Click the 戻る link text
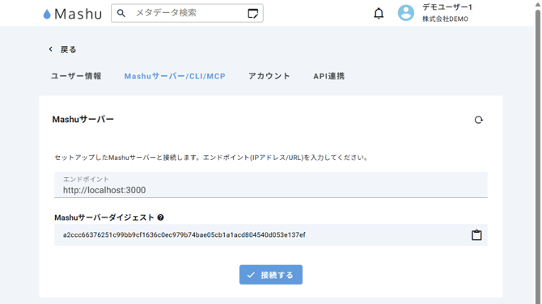The image size is (542, 304). 68,49
